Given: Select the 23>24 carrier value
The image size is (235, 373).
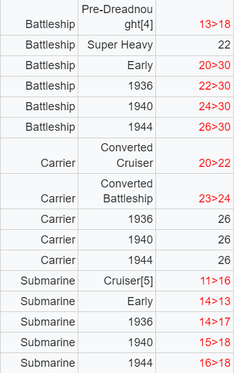Looking at the screenshot, I should [214, 199].
